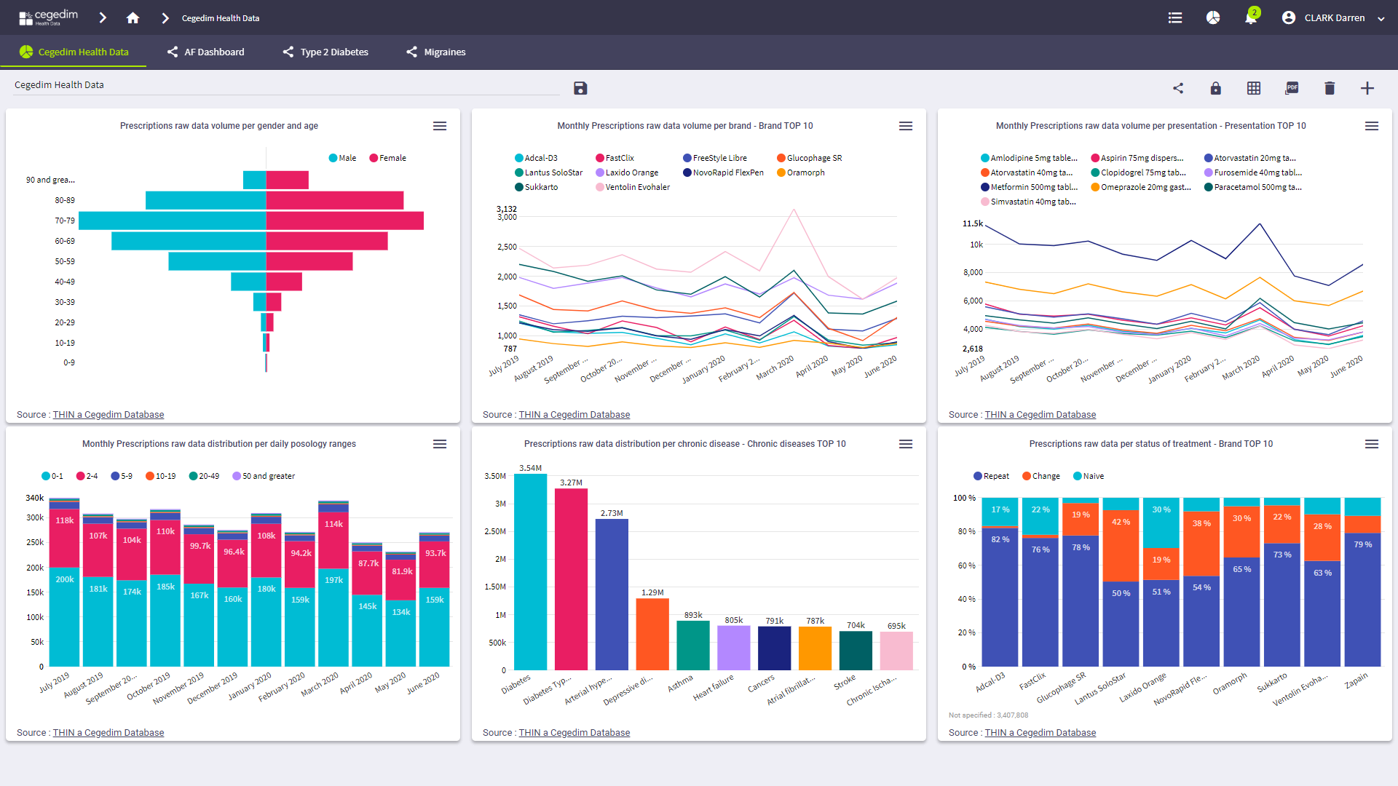1398x786 pixels.
Task: Switch to the AF Dashboard tab
Action: click(205, 52)
